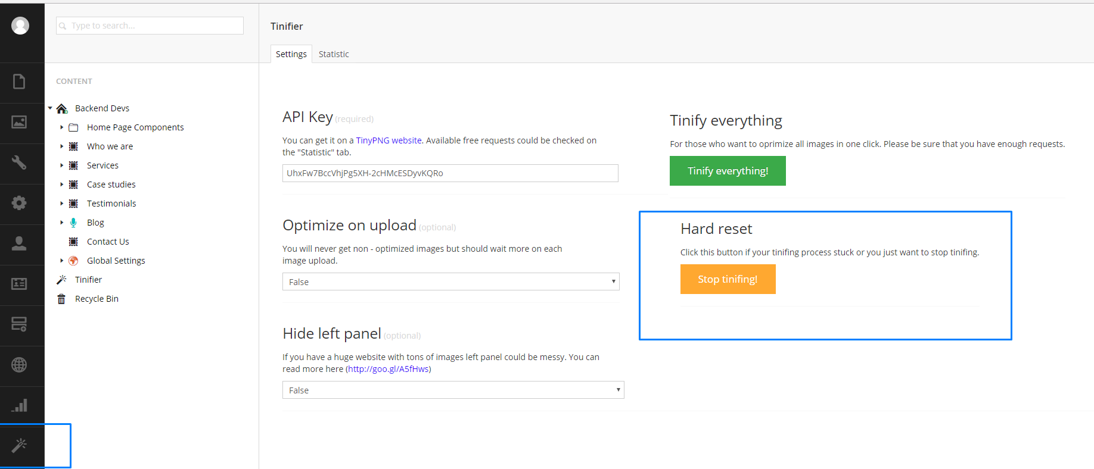The width and height of the screenshot is (1094, 469).
Task: Select Who we are tree item
Action: [110, 146]
